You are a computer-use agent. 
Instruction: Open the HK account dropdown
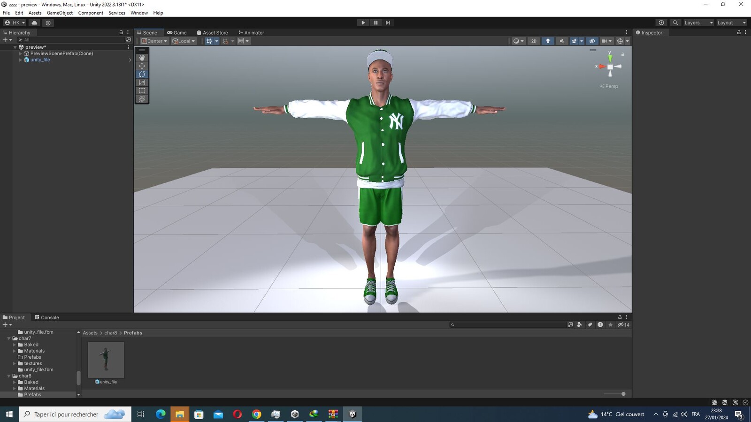pyautogui.click(x=15, y=23)
